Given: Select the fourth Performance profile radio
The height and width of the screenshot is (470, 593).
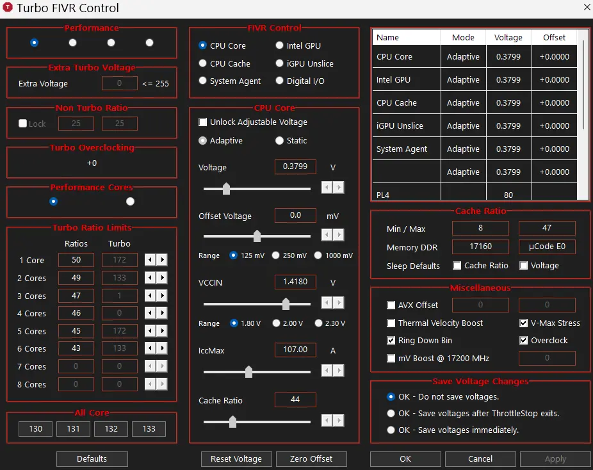Looking at the screenshot, I should 149,43.
